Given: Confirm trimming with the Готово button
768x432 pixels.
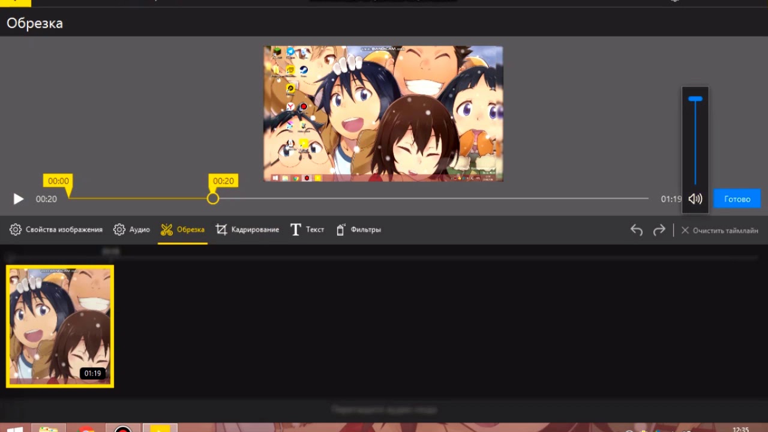Looking at the screenshot, I should click(x=737, y=199).
